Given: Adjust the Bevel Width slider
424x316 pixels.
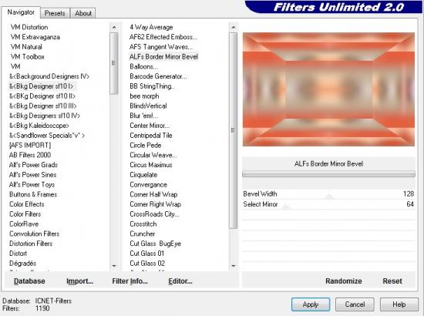Looking at the screenshot, I should 328,194.
